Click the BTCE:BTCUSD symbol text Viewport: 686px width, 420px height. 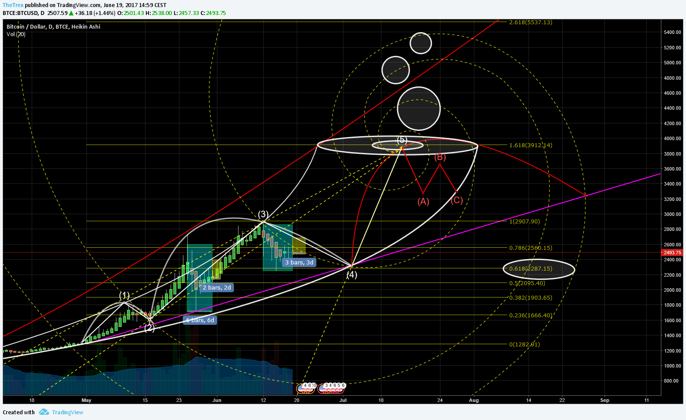click(x=20, y=13)
